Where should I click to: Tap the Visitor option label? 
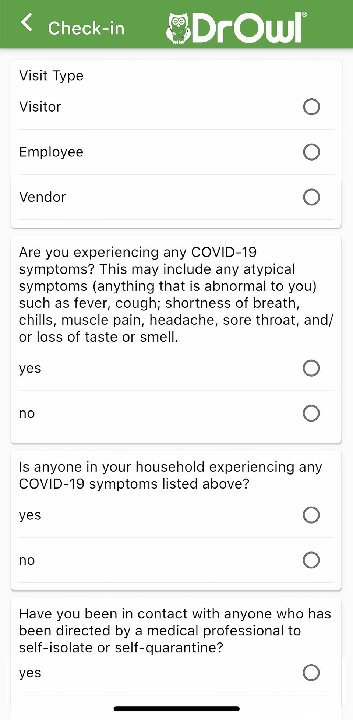[40, 107]
